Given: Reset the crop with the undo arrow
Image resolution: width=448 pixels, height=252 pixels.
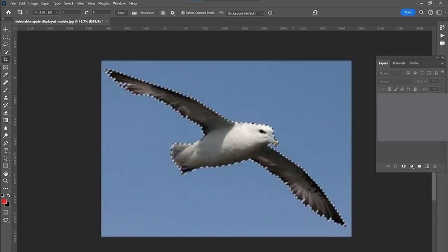Looking at the screenshot, I should click(315, 12).
